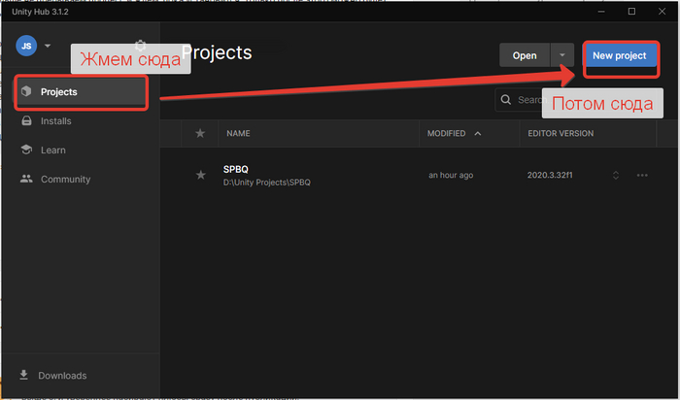Open the Downloads panel icon
This screenshot has width=680, height=400.
24,375
